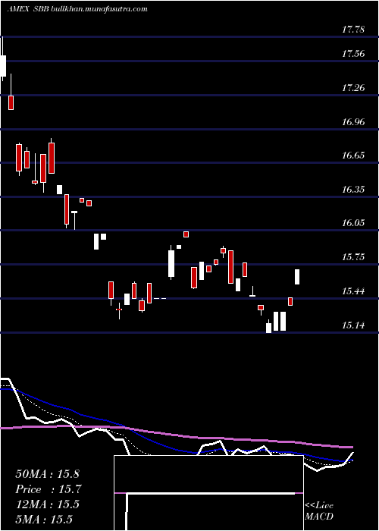
Task: Click the 16.35 price axis label
Action: (353, 190)
